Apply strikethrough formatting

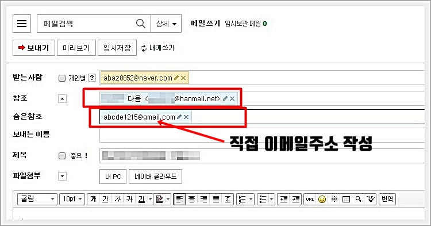click(x=129, y=199)
